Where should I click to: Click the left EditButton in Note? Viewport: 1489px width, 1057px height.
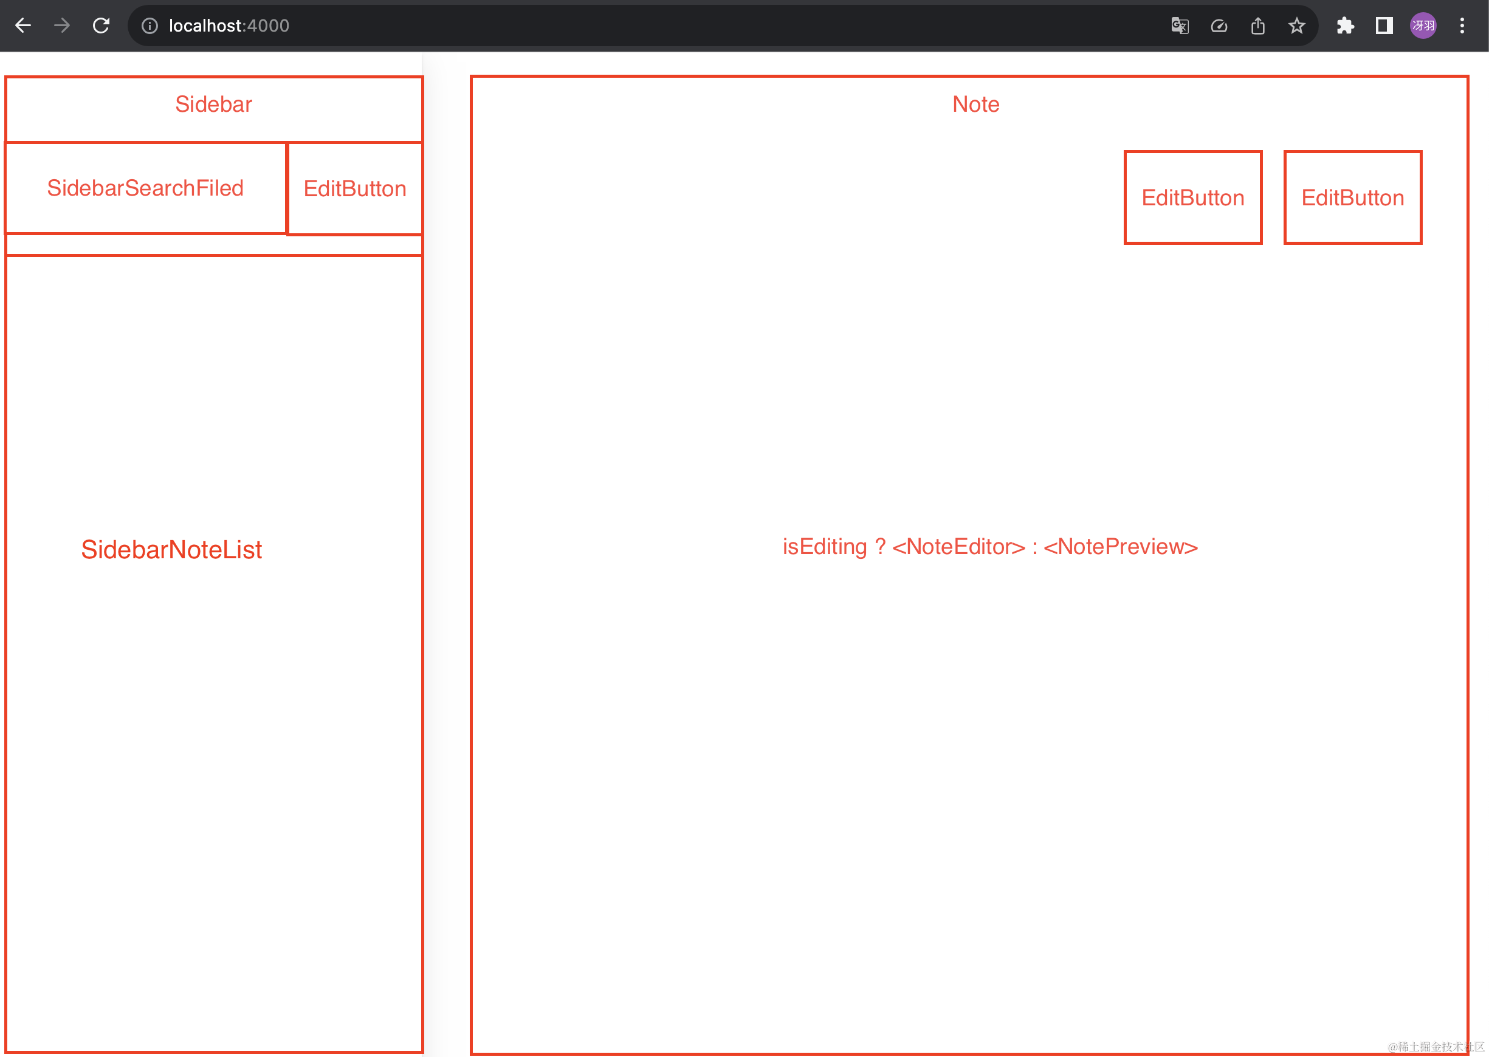pyautogui.click(x=1193, y=198)
